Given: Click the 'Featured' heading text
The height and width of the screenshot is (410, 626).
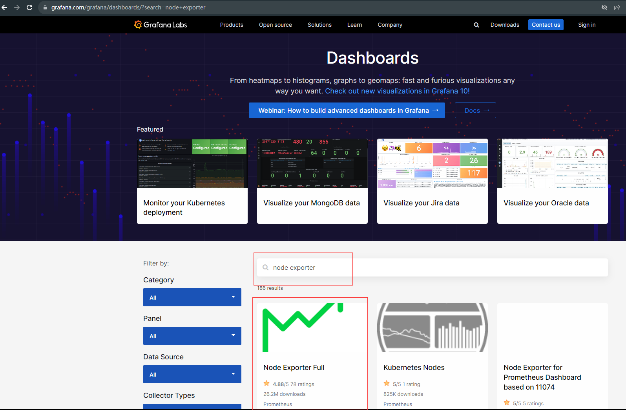Looking at the screenshot, I should (150, 129).
